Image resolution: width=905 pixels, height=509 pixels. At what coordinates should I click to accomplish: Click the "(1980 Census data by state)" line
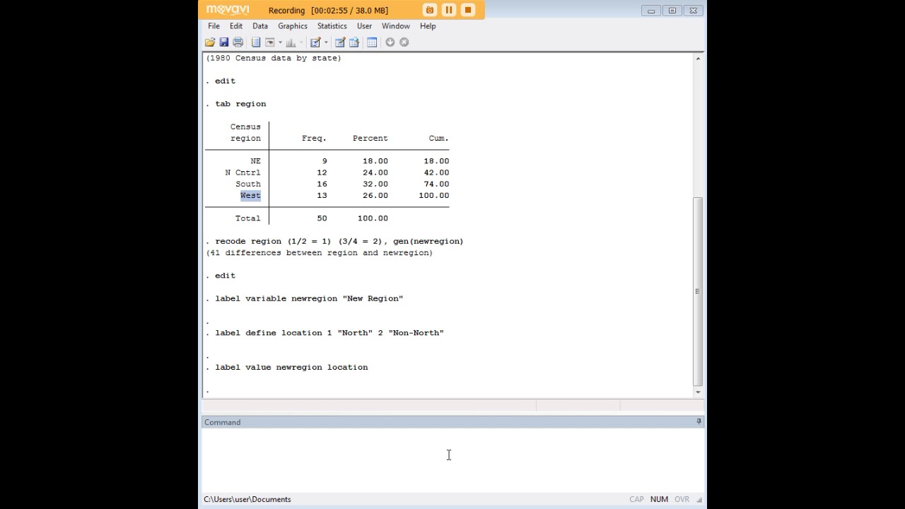[274, 58]
